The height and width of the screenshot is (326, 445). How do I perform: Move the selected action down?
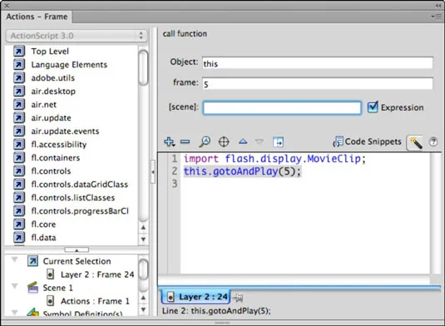point(260,141)
